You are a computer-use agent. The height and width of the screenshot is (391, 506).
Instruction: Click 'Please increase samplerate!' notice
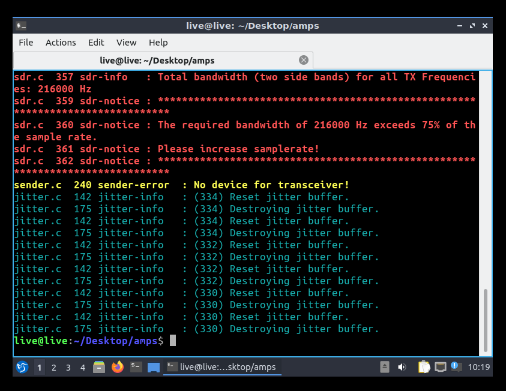238,149
